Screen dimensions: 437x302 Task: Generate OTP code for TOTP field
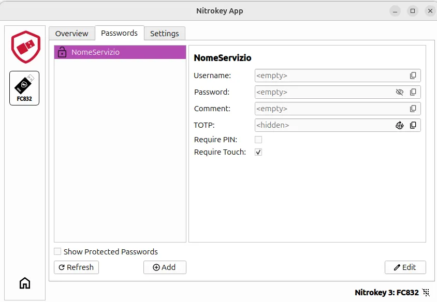(x=399, y=125)
